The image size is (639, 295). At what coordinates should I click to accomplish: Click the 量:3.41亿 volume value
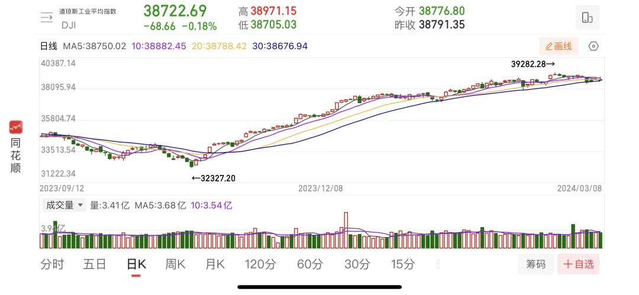coord(109,205)
